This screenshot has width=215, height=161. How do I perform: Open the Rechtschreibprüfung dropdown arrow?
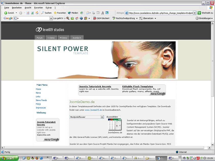point(137,18)
